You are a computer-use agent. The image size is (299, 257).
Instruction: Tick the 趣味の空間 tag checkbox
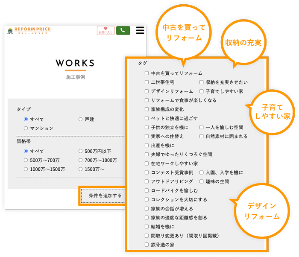[x=201, y=181]
